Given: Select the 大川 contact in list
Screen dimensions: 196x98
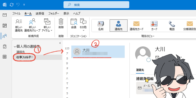Looking at the screenshot, I should click(98, 52).
